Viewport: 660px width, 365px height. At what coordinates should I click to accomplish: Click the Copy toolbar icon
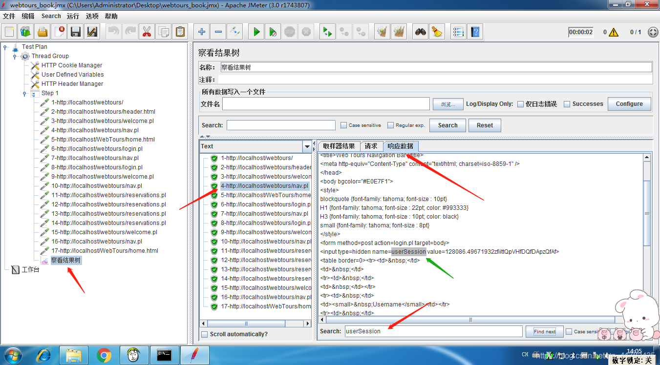click(x=163, y=32)
